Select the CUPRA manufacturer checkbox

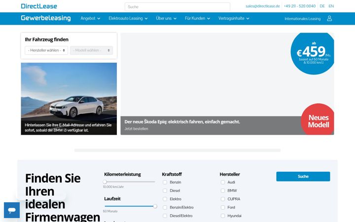pyautogui.click(x=223, y=199)
